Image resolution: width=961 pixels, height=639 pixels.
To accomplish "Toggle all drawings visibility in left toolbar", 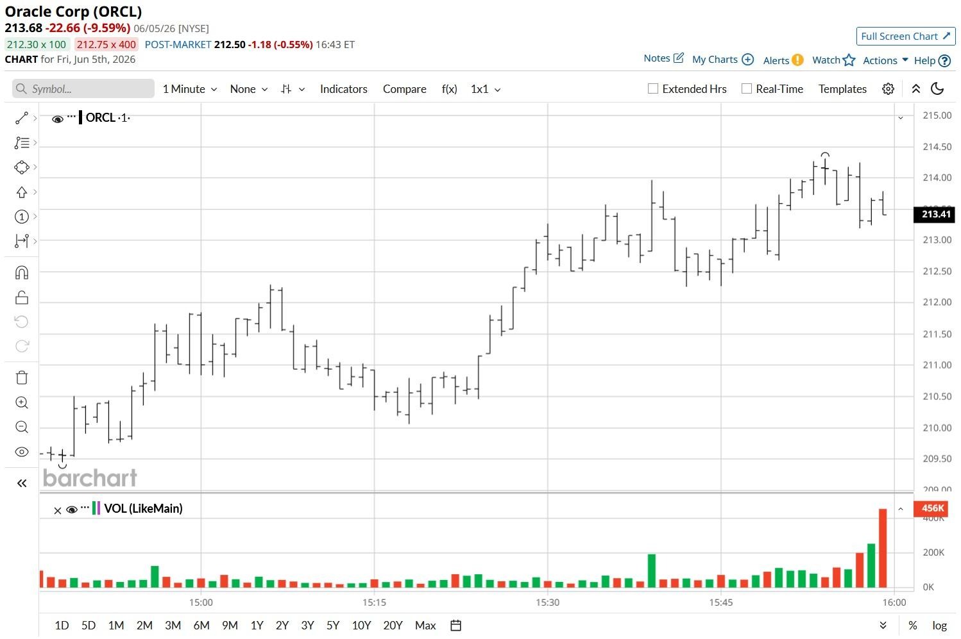I will click(x=21, y=452).
